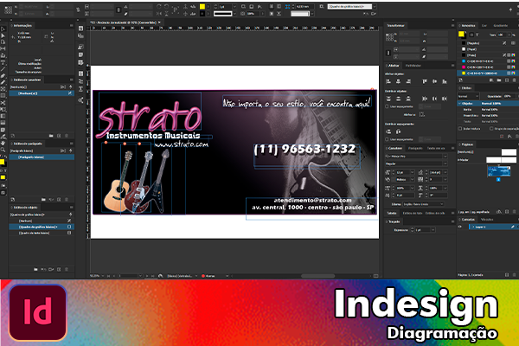Align left edges in Alinhar panel
Image resolution: width=519 pixels, height=346 pixels.
[x=388, y=81]
